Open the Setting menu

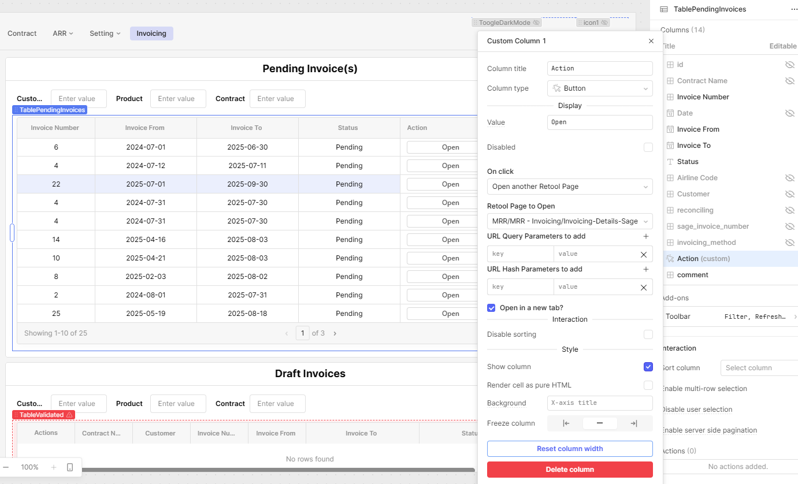pos(105,33)
